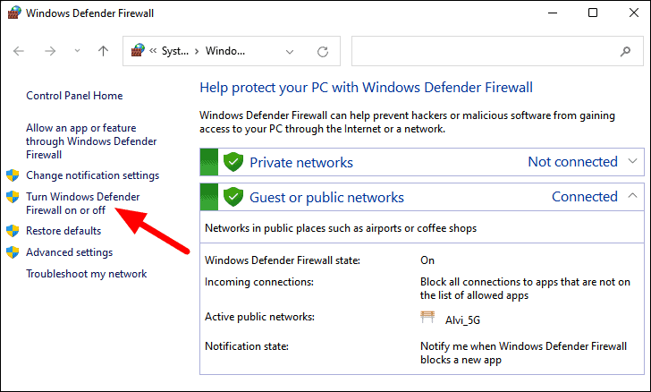Click green shield icon for Private networks

[233, 162]
